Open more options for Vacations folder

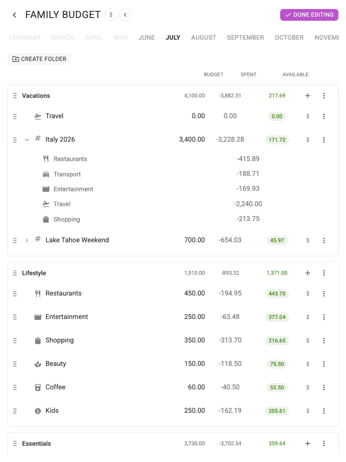pos(323,96)
